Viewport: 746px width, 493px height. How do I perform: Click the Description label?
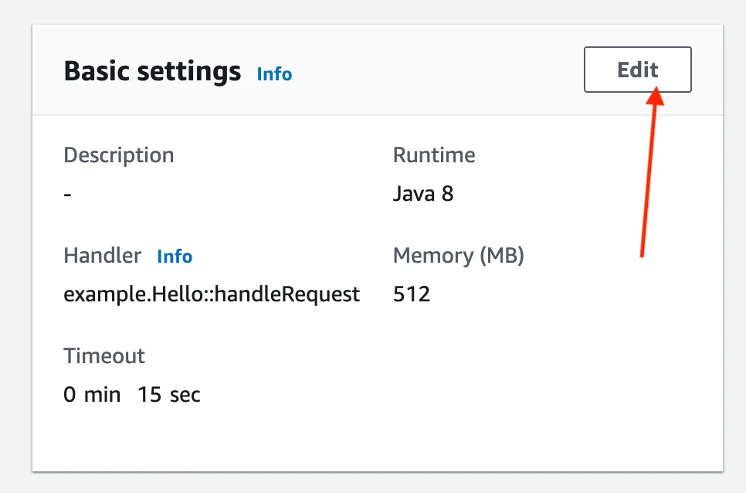pyautogui.click(x=118, y=155)
